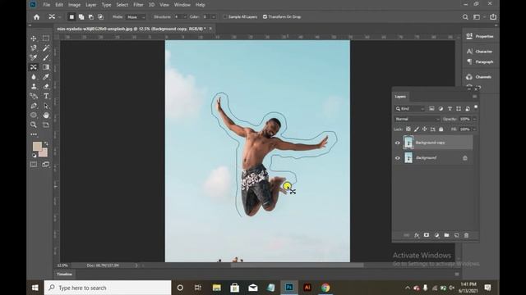Select the Hand tool
The height and width of the screenshot is (295, 526).
pyautogui.click(x=46, y=115)
